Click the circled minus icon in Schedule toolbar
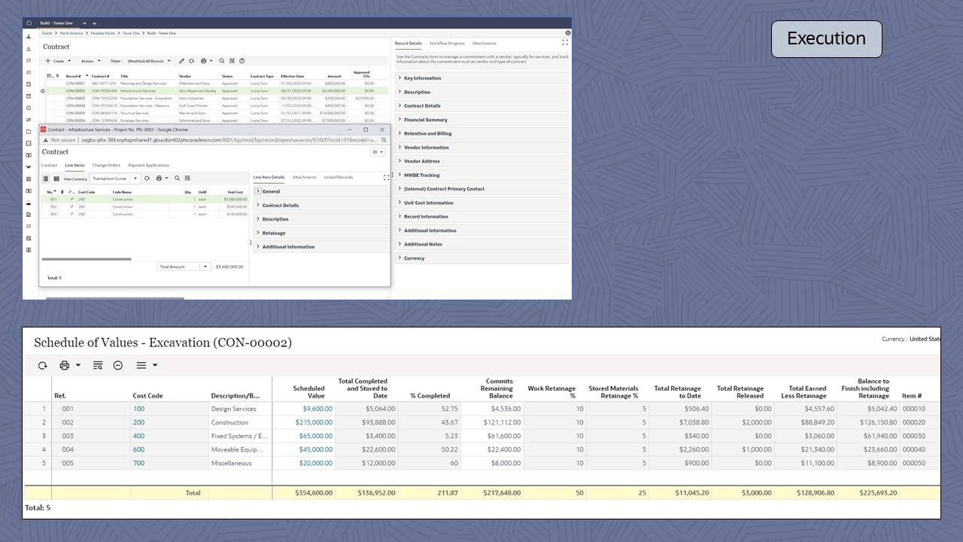 click(118, 365)
